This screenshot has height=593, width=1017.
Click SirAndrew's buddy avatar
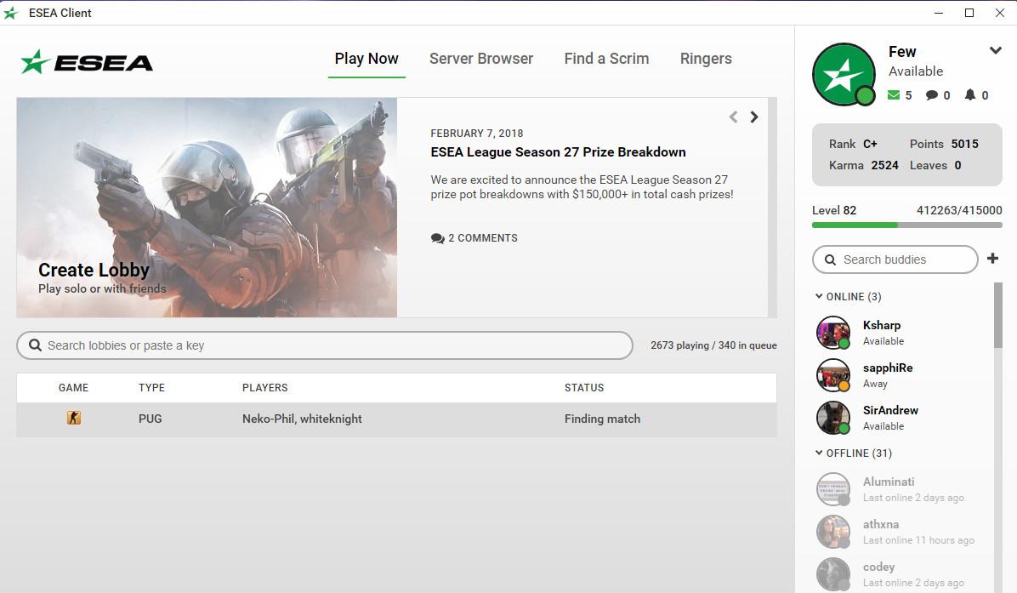832,418
